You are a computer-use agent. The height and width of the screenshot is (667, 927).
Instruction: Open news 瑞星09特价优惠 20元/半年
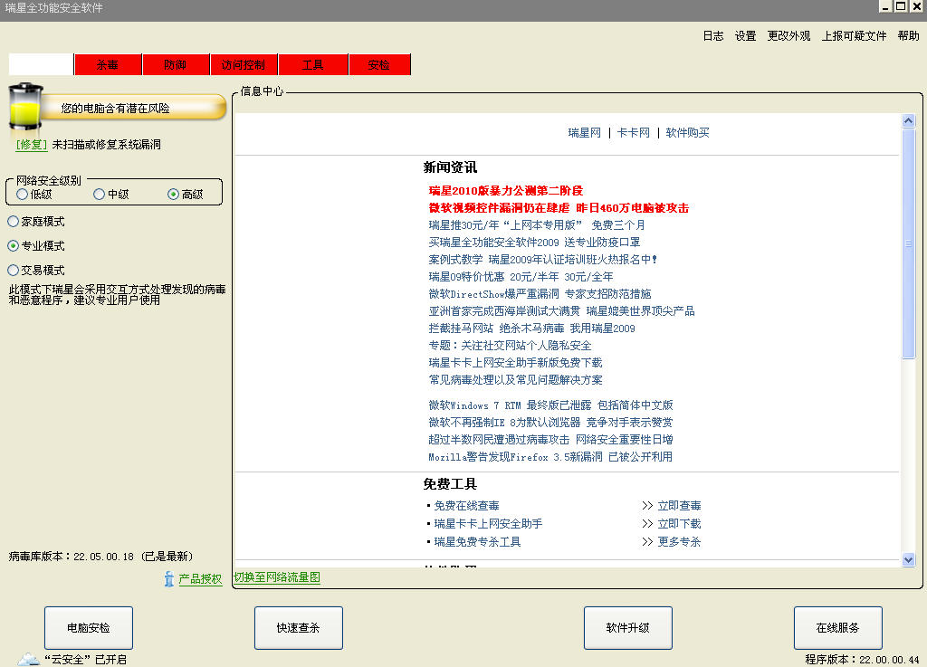click(521, 277)
